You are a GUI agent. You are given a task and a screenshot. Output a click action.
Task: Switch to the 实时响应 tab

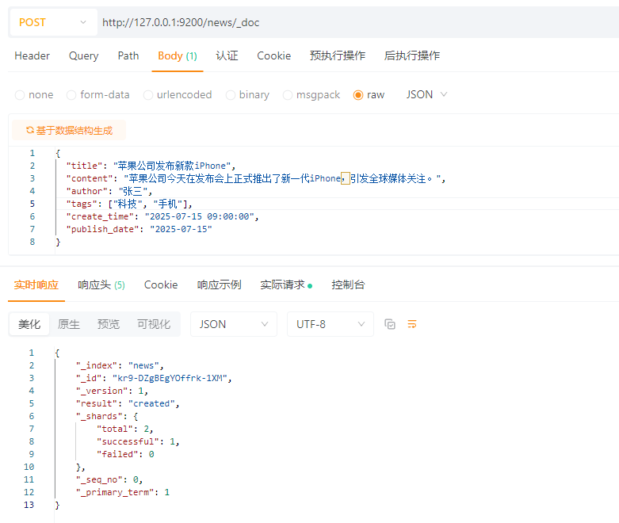click(x=36, y=284)
